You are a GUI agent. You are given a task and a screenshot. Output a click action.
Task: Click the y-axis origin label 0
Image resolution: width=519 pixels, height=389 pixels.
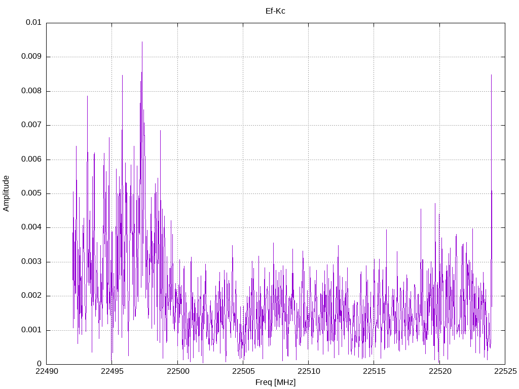(x=39, y=364)
